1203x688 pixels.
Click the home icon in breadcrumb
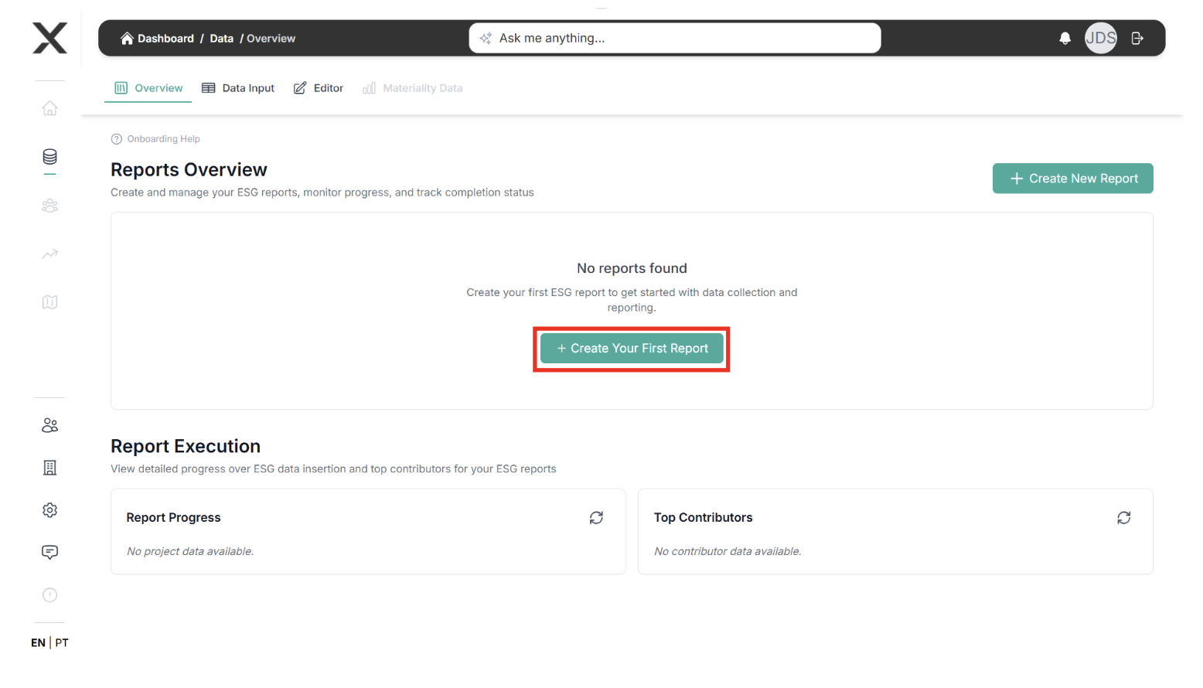pos(127,38)
